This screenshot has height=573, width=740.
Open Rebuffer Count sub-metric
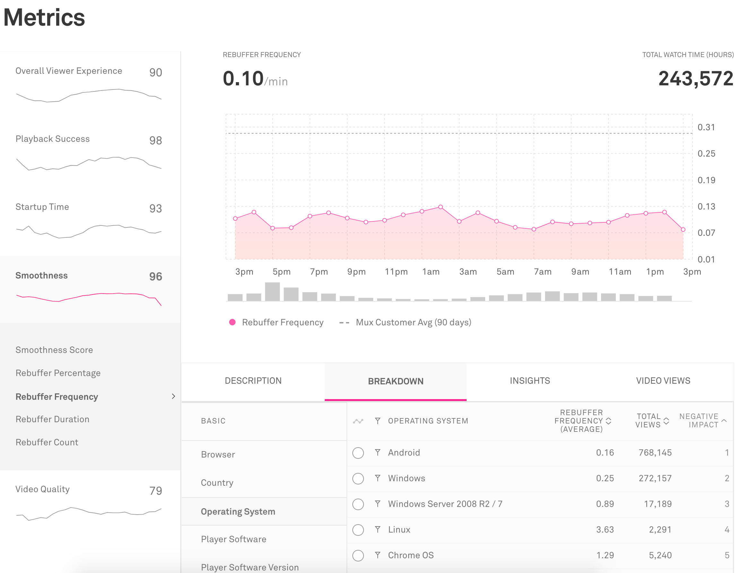[x=47, y=442]
